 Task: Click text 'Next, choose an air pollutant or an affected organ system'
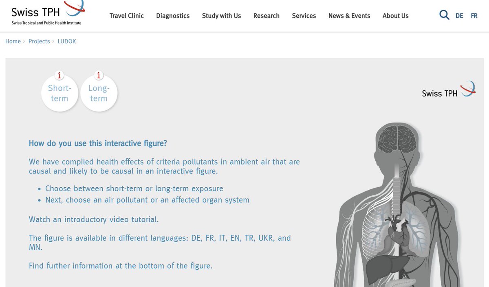coord(147,200)
